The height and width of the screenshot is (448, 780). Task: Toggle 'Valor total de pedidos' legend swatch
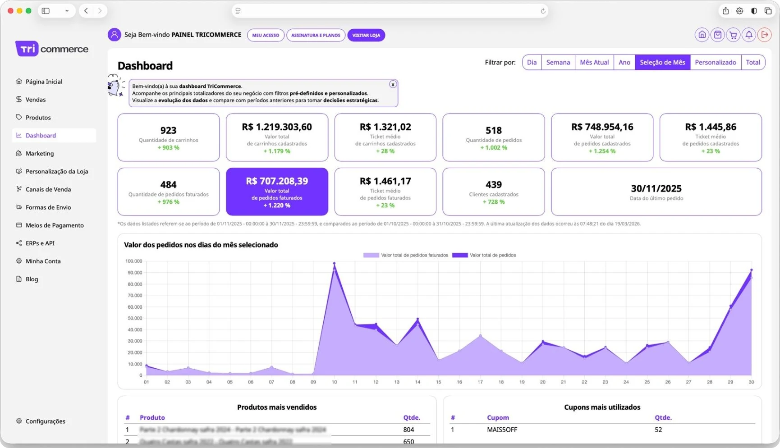click(x=460, y=255)
